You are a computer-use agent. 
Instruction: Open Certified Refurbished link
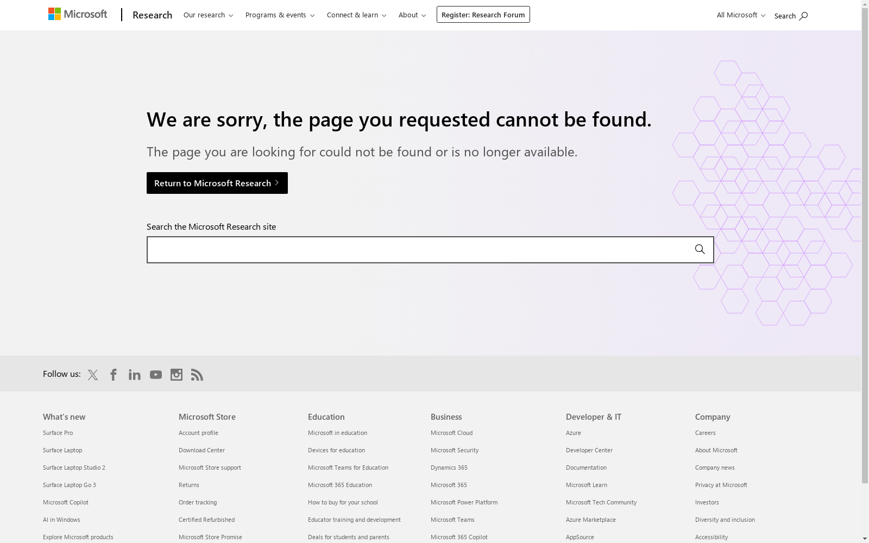(x=206, y=520)
